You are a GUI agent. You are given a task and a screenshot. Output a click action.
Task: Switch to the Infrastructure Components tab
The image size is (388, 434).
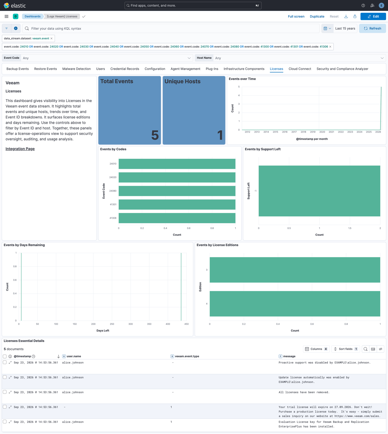click(x=244, y=69)
